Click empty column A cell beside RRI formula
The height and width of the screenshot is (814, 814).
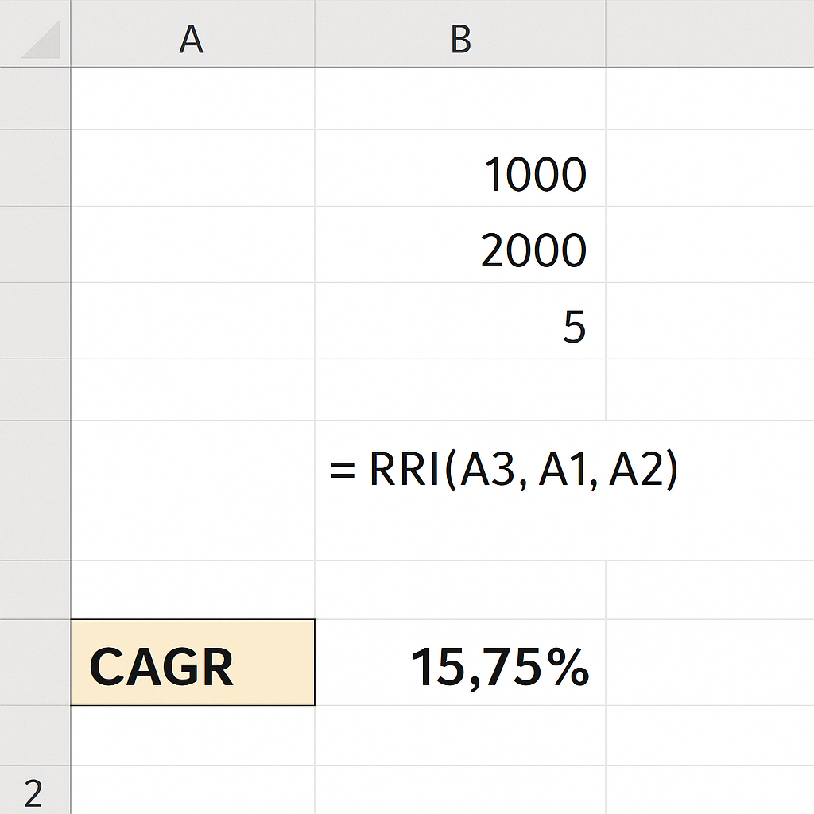[x=192, y=490]
